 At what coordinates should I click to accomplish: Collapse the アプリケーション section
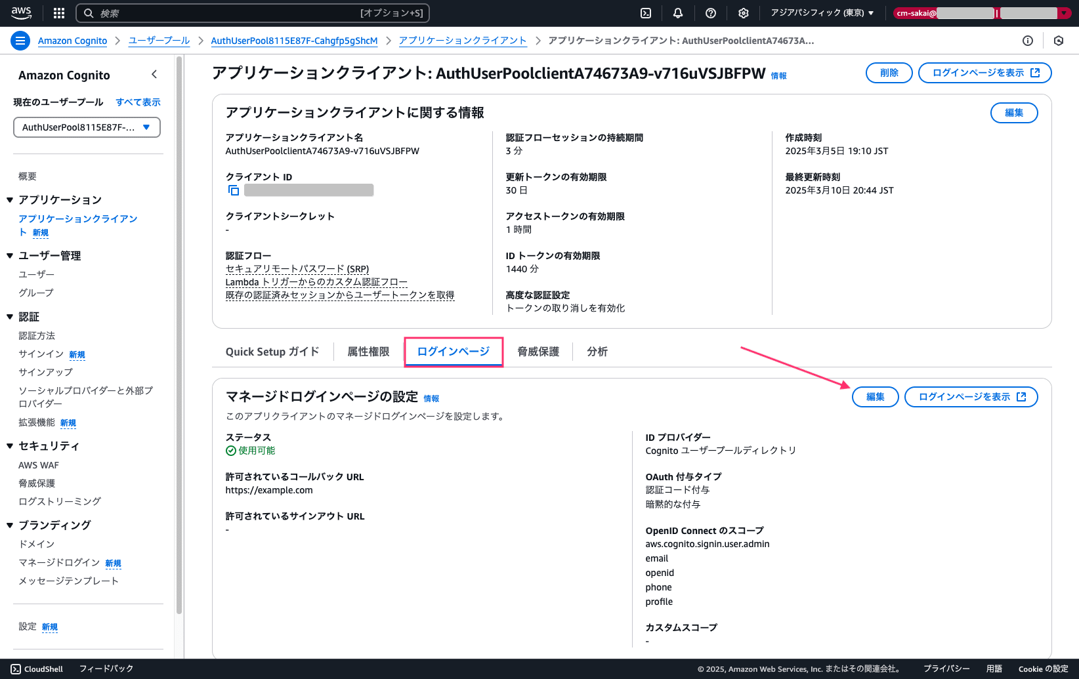tap(10, 200)
